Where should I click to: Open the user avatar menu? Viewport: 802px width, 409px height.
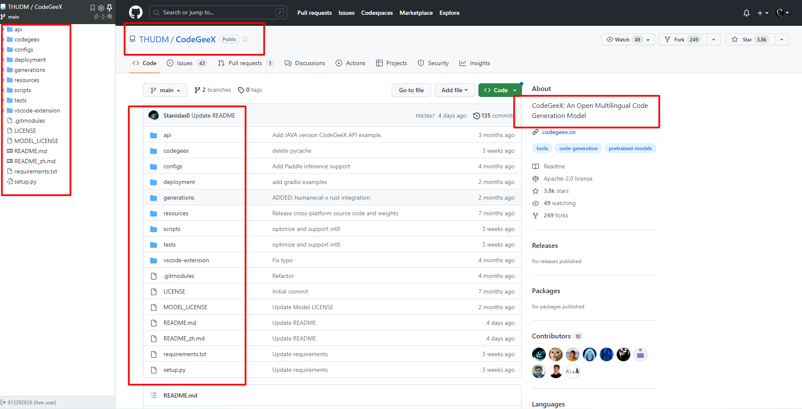[783, 13]
